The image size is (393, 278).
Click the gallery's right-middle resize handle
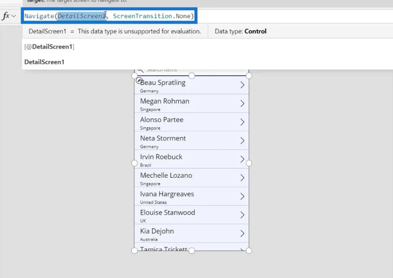point(249,163)
